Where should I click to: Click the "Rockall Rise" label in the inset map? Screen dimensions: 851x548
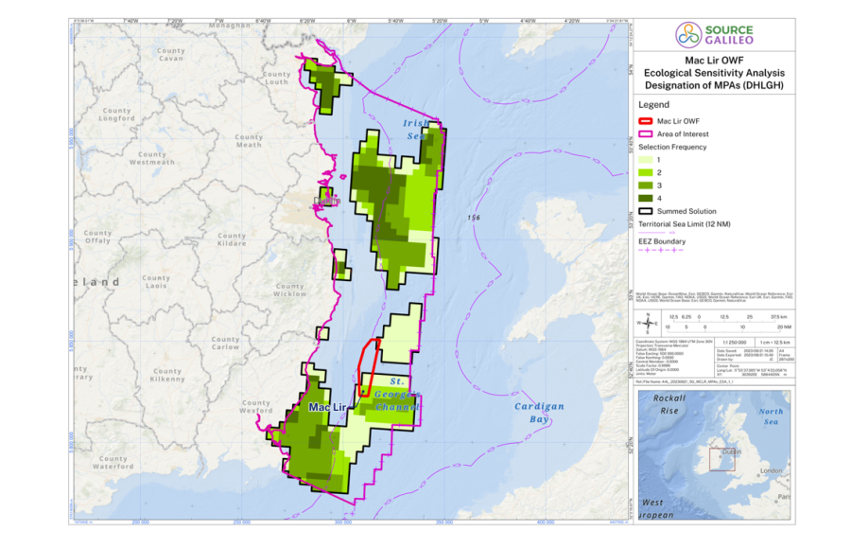point(669,405)
